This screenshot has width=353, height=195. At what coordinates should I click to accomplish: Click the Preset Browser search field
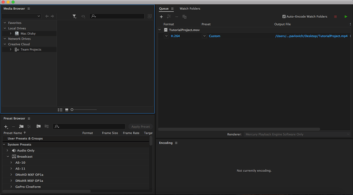88,126
